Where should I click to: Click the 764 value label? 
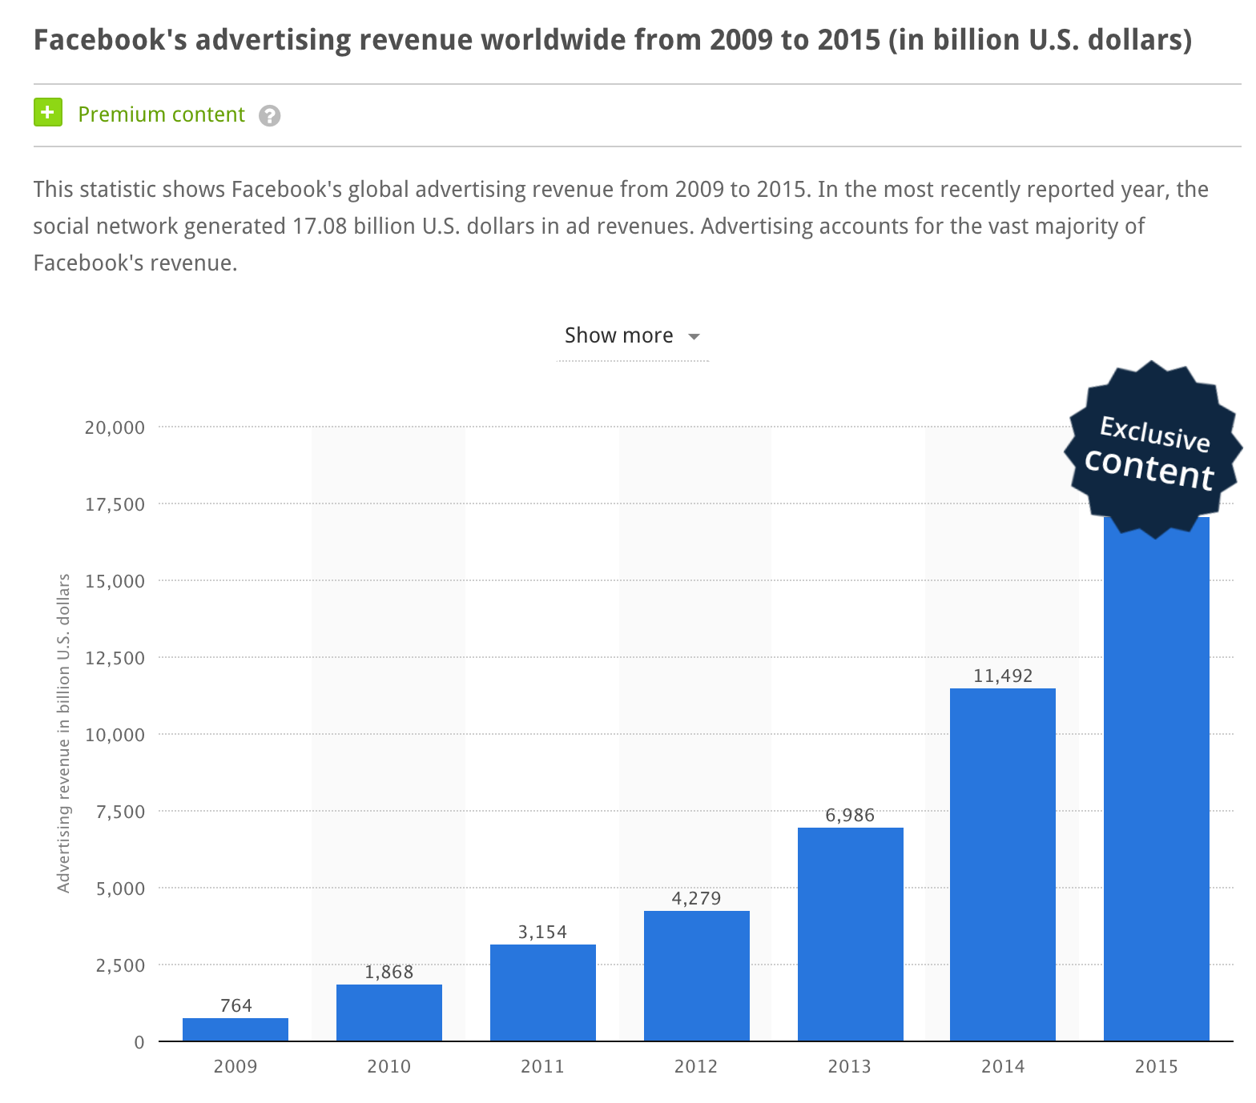[236, 1005]
